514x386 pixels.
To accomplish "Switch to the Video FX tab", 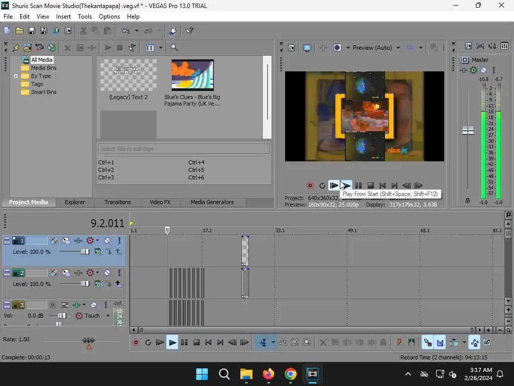I will pos(160,202).
